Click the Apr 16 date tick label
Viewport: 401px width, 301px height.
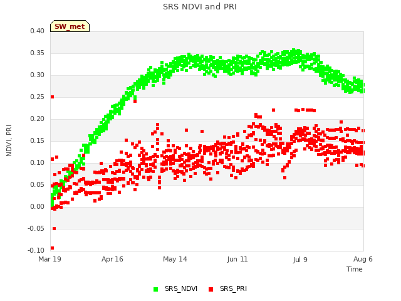[x=112, y=259]
